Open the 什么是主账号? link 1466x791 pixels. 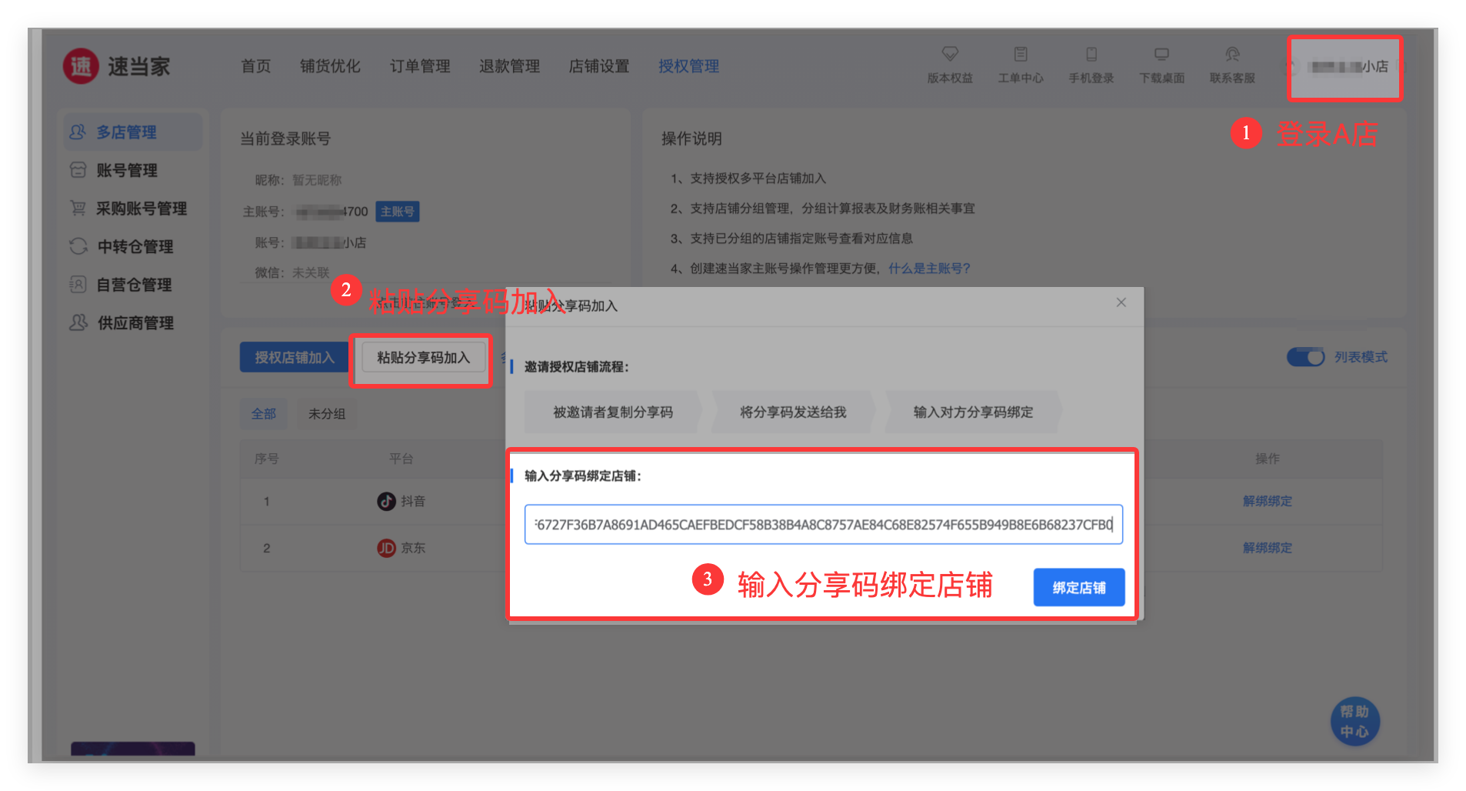929,269
